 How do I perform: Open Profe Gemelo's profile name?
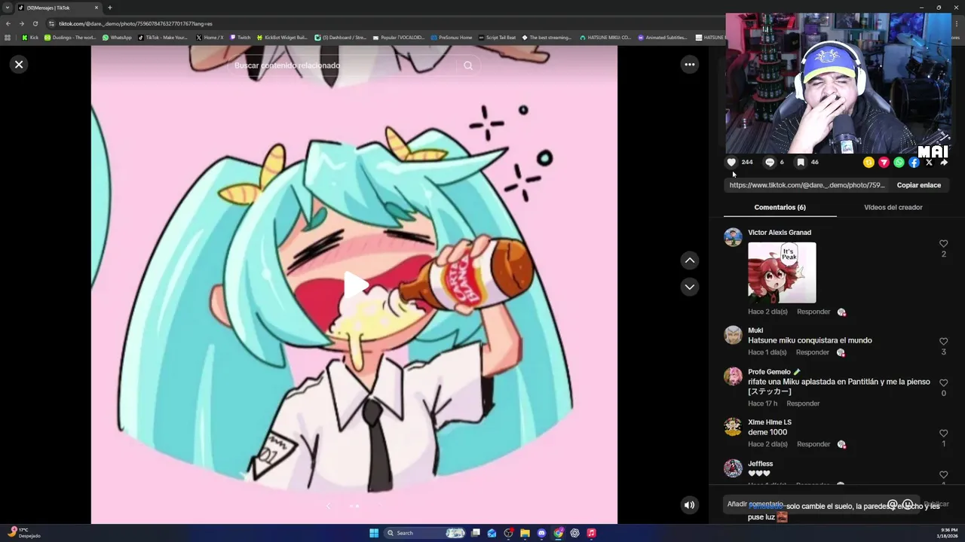(769, 372)
